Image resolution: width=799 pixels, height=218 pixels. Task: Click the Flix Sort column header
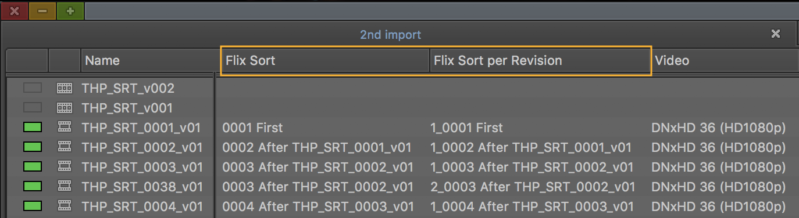coord(326,60)
